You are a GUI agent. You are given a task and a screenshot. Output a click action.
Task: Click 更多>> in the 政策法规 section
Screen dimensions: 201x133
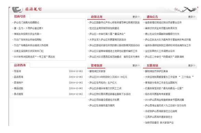[136, 17]
